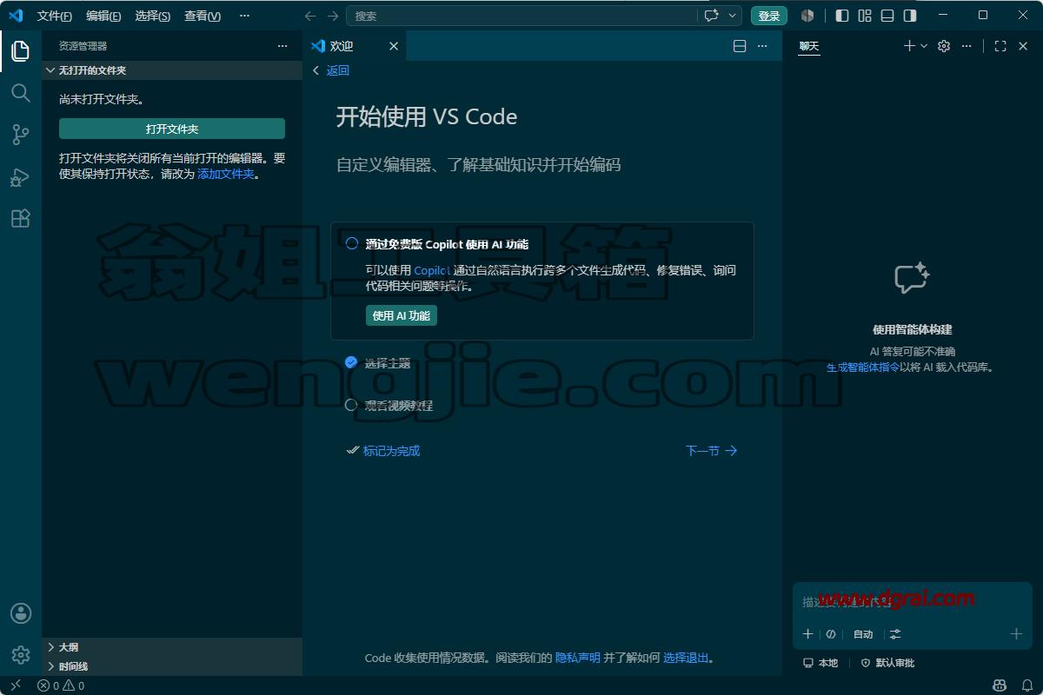The image size is (1043, 695).
Task: Toggle the panel layout button
Action: 887,16
